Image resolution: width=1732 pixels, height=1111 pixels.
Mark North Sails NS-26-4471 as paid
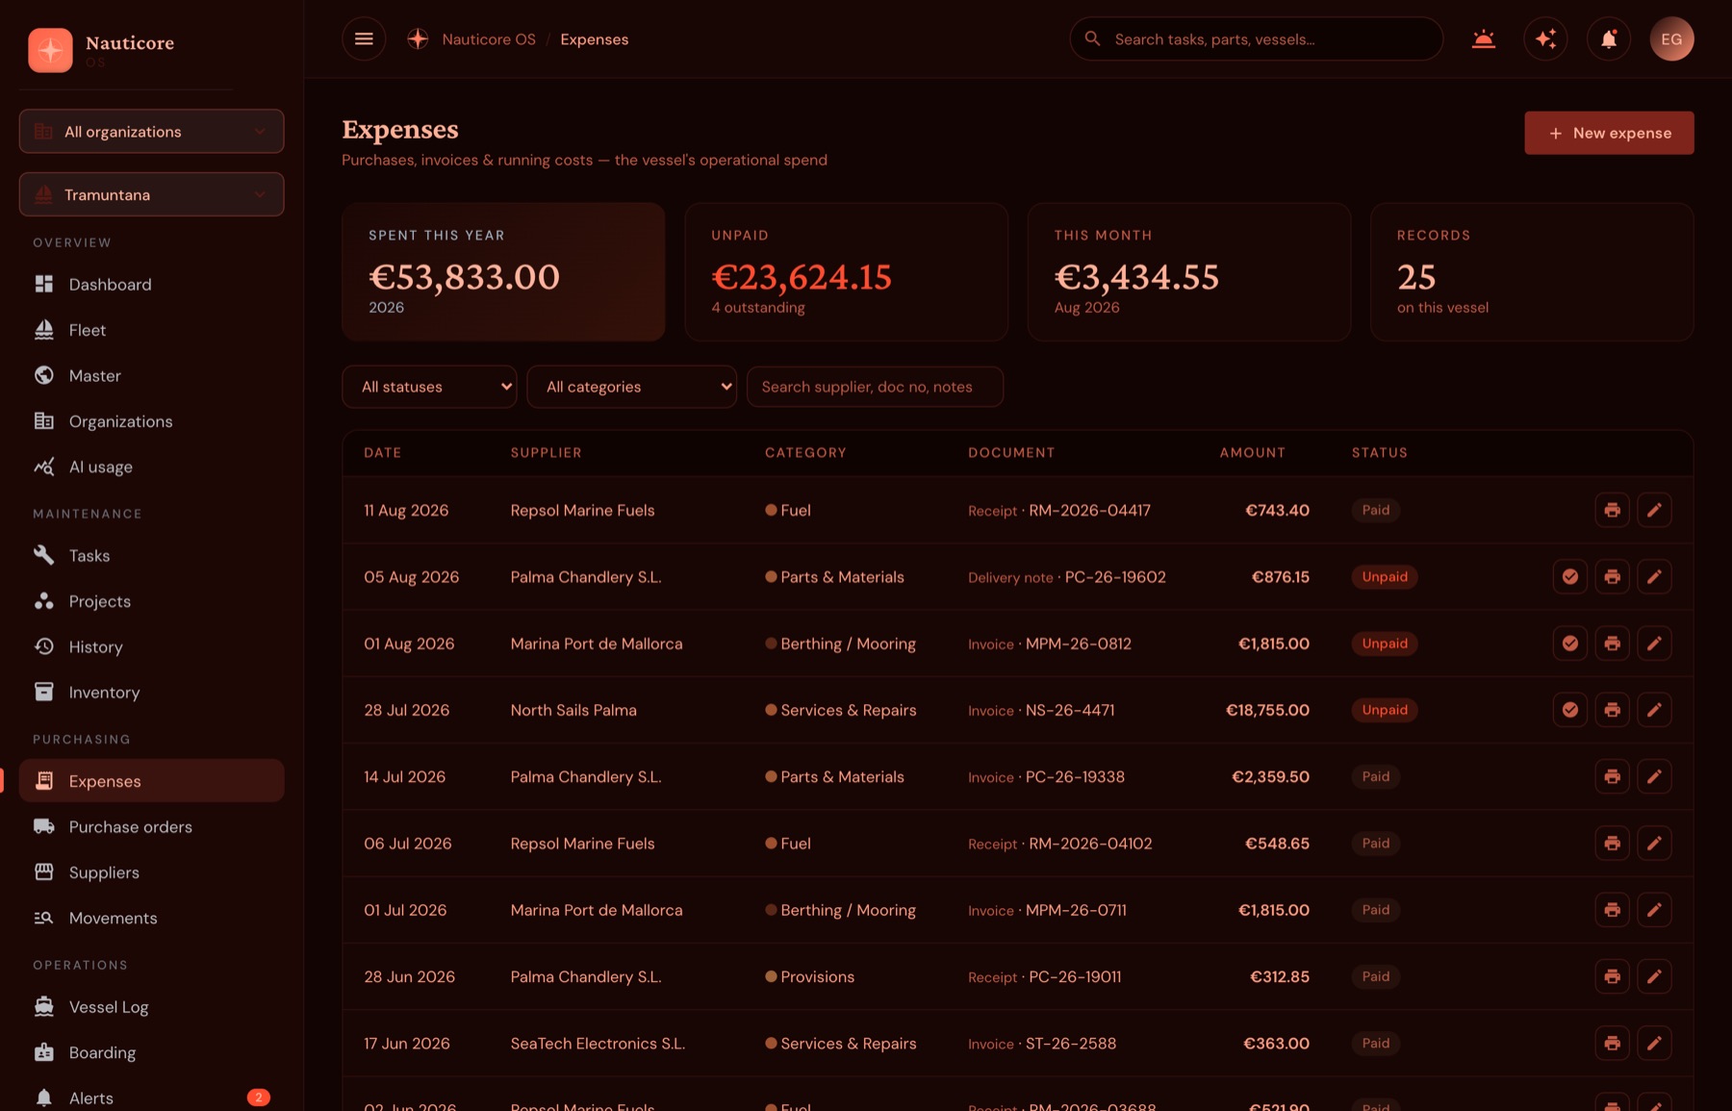pyautogui.click(x=1569, y=710)
